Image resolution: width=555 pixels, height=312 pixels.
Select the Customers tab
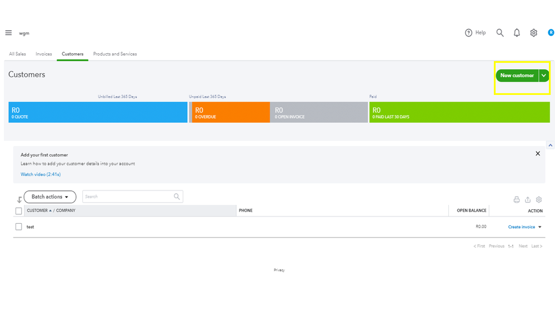[x=73, y=54]
